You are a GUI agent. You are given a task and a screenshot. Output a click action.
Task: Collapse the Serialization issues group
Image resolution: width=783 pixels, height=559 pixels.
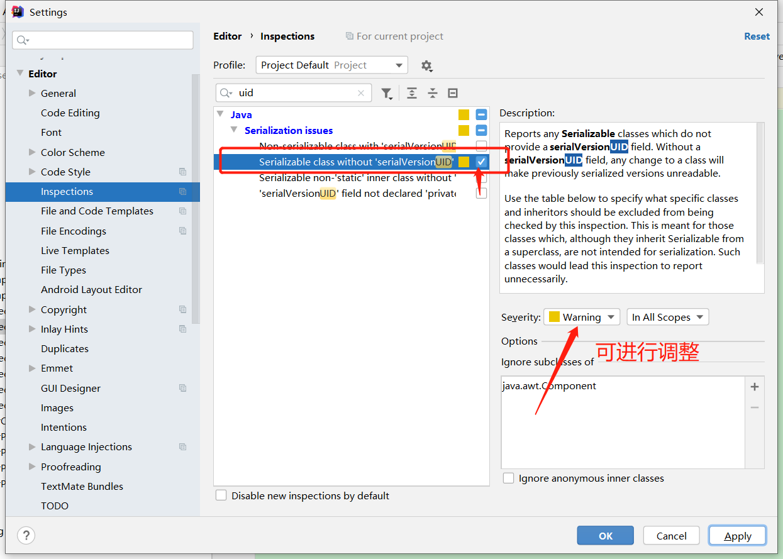click(234, 130)
